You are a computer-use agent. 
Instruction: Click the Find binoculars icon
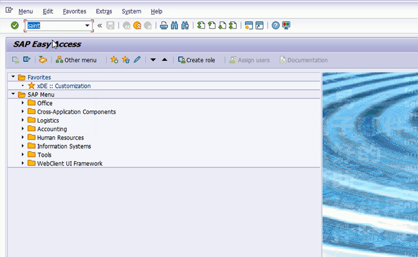(174, 26)
